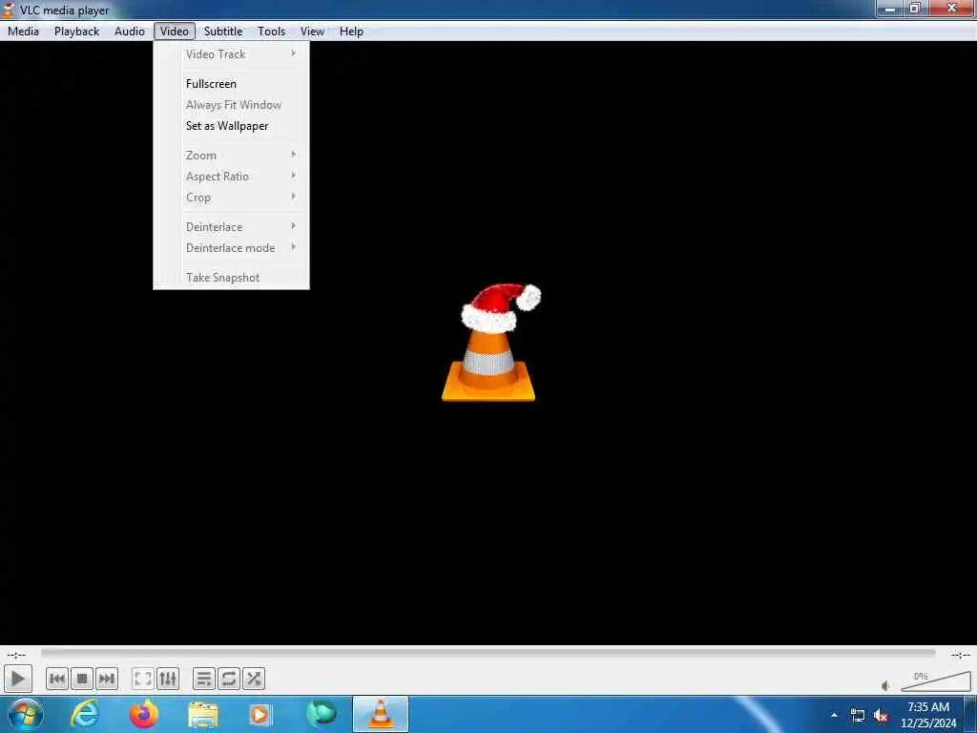
Task: Show extended settings equalizer icon
Action: tap(168, 679)
